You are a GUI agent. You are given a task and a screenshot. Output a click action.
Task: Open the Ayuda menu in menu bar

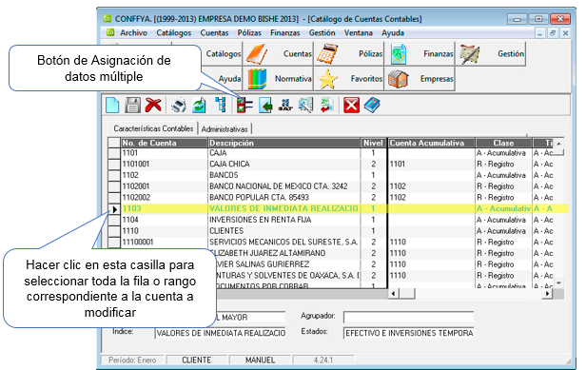pyautogui.click(x=393, y=33)
